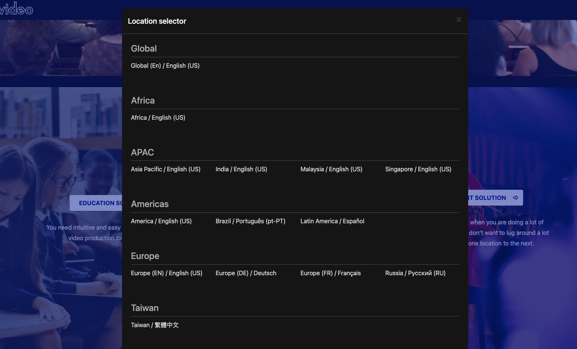Click the video logo in header
The height and width of the screenshot is (349, 577).
click(16, 8)
